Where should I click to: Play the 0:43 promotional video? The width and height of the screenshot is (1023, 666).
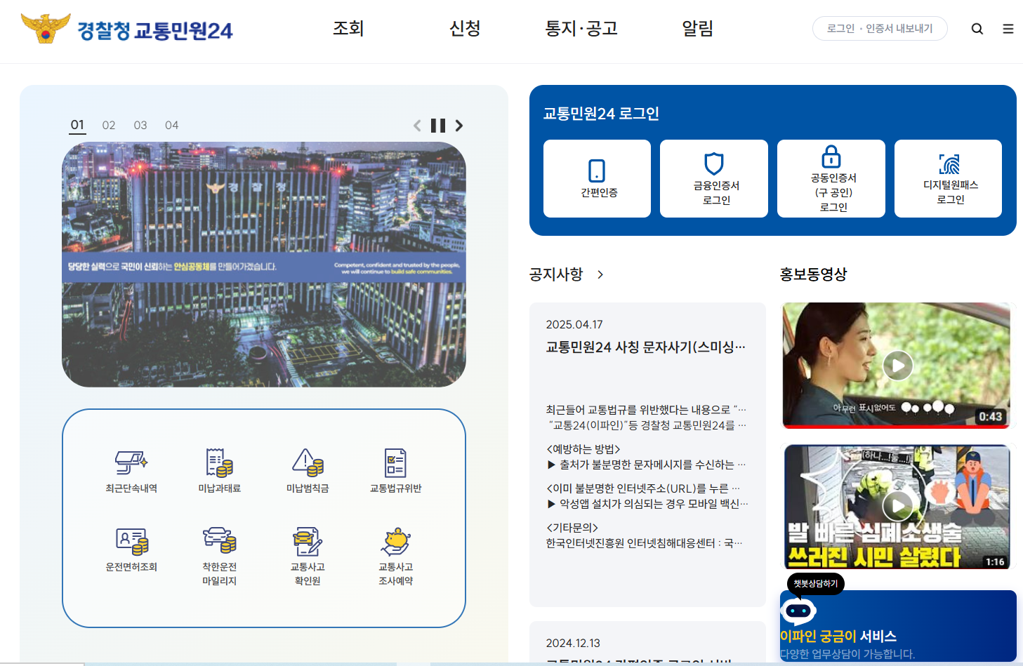[897, 366]
